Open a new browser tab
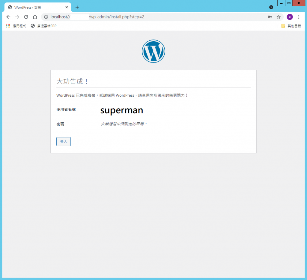The width and height of the screenshot is (307, 280). (77, 7)
